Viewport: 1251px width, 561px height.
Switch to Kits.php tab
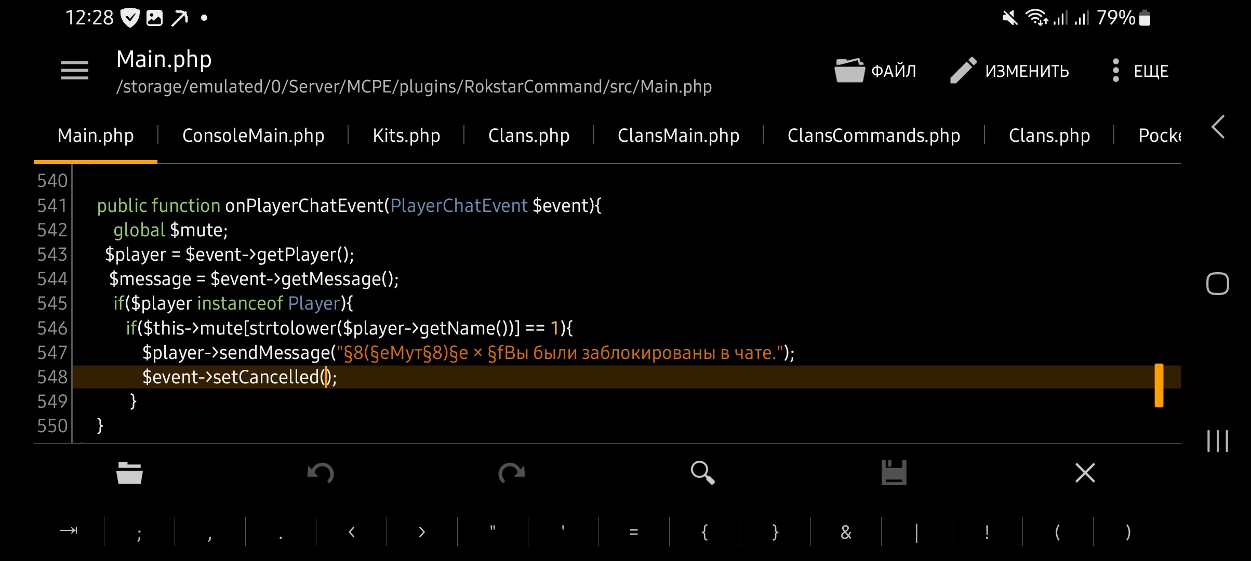(406, 136)
